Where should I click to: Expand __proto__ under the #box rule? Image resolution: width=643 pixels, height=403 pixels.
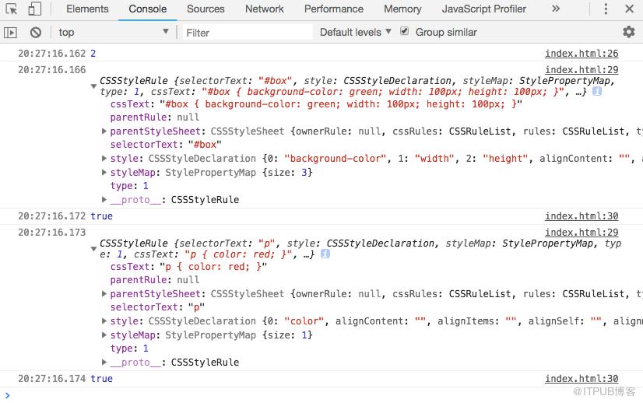pyautogui.click(x=104, y=200)
